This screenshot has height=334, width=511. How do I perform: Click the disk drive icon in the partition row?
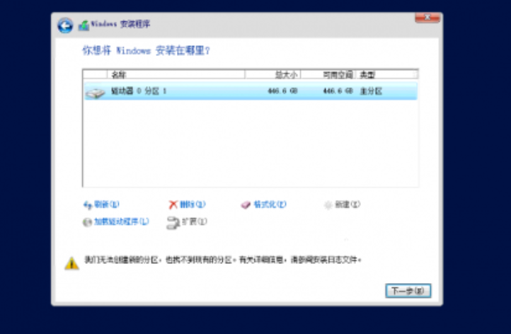pyautogui.click(x=95, y=92)
